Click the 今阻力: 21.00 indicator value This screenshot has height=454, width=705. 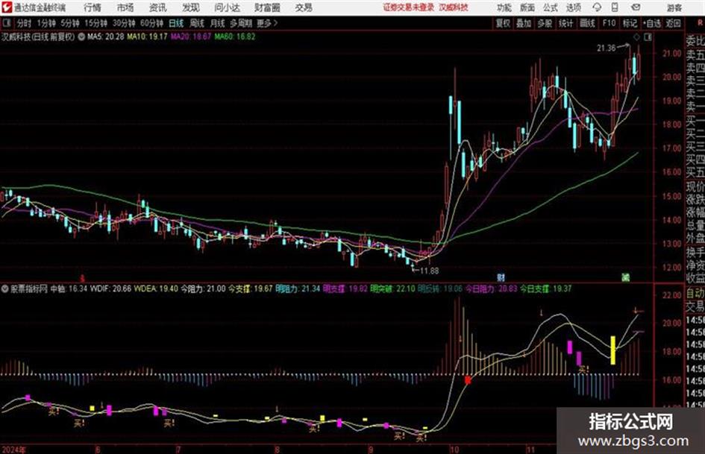click(x=203, y=289)
